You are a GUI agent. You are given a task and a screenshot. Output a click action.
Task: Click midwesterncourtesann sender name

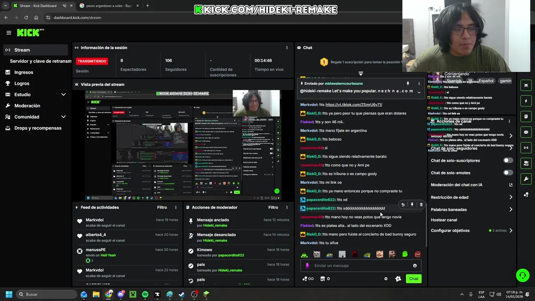pyautogui.click(x=344, y=84)
